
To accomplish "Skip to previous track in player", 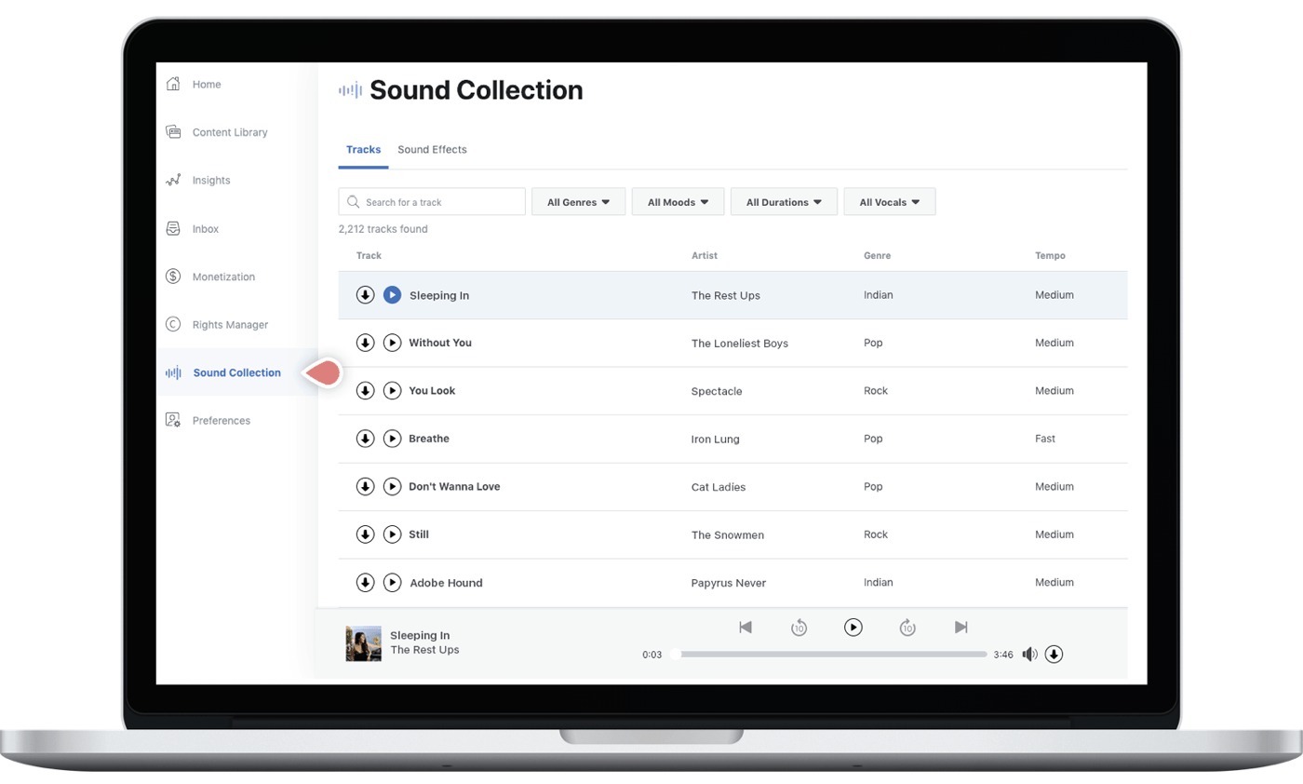I will click(745, 628).
